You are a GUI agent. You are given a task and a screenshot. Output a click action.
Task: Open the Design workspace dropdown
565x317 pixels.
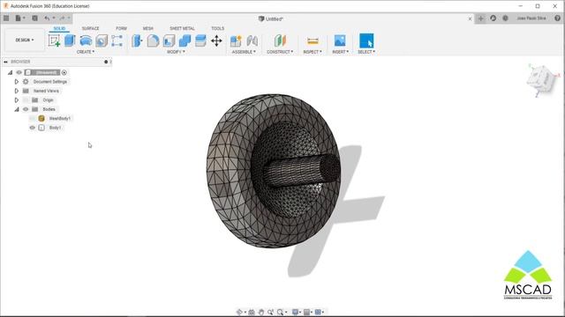pyautogui.click(x=25, y=40)
